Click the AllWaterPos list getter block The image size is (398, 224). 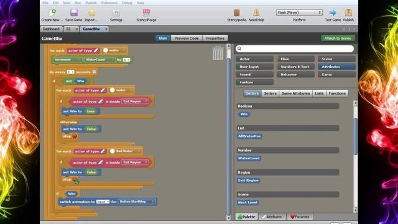point(249,136)
